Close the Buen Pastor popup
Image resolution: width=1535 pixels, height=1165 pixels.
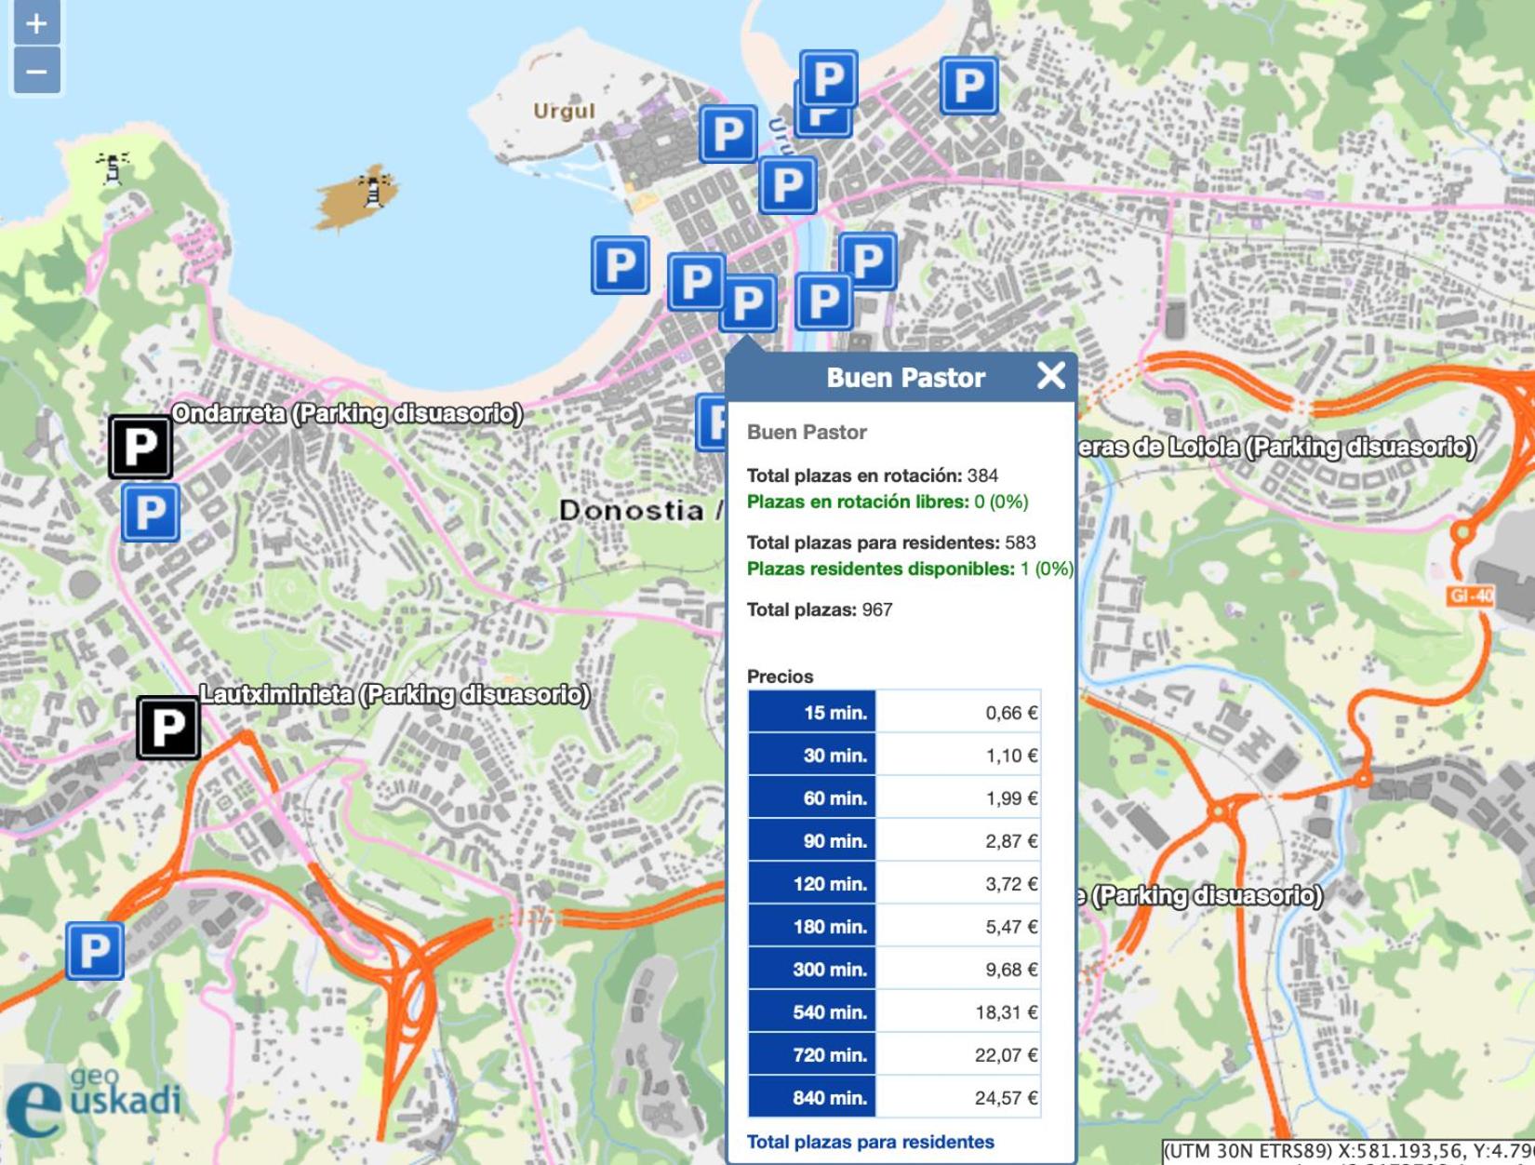tap(1051, 375)
